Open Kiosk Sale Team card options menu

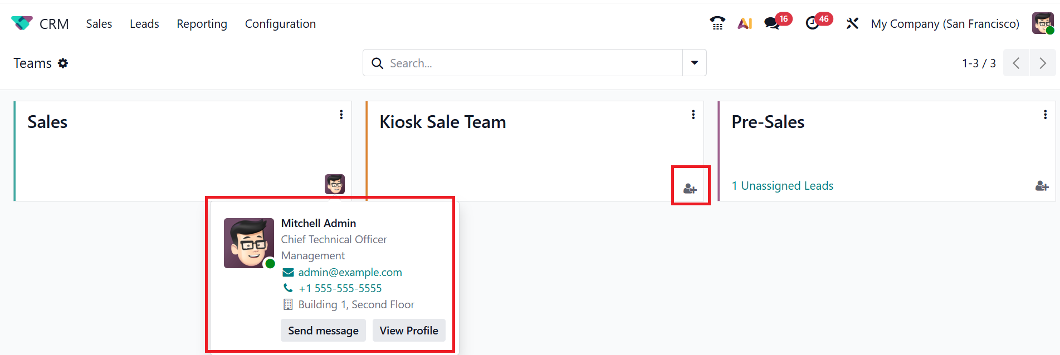pyautogui.click(x=693, y=115)
